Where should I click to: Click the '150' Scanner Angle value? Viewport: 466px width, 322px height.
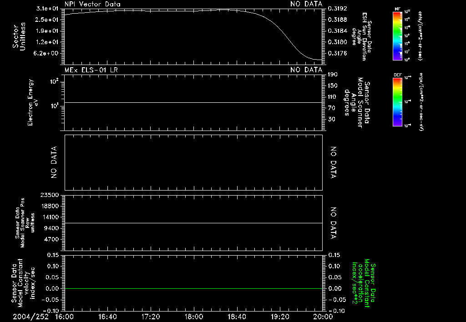[x=333, y=86]
